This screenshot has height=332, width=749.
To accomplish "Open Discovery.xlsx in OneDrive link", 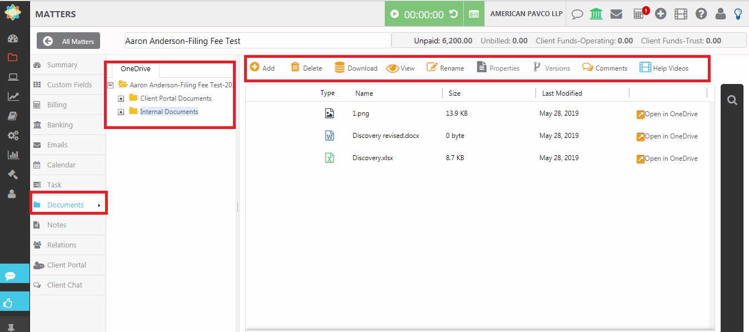I will [667, 158].
